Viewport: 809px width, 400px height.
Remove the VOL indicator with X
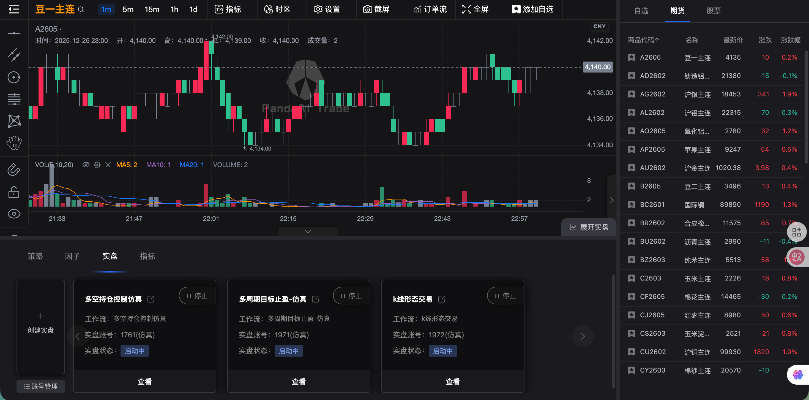click(x=108, y=165)
